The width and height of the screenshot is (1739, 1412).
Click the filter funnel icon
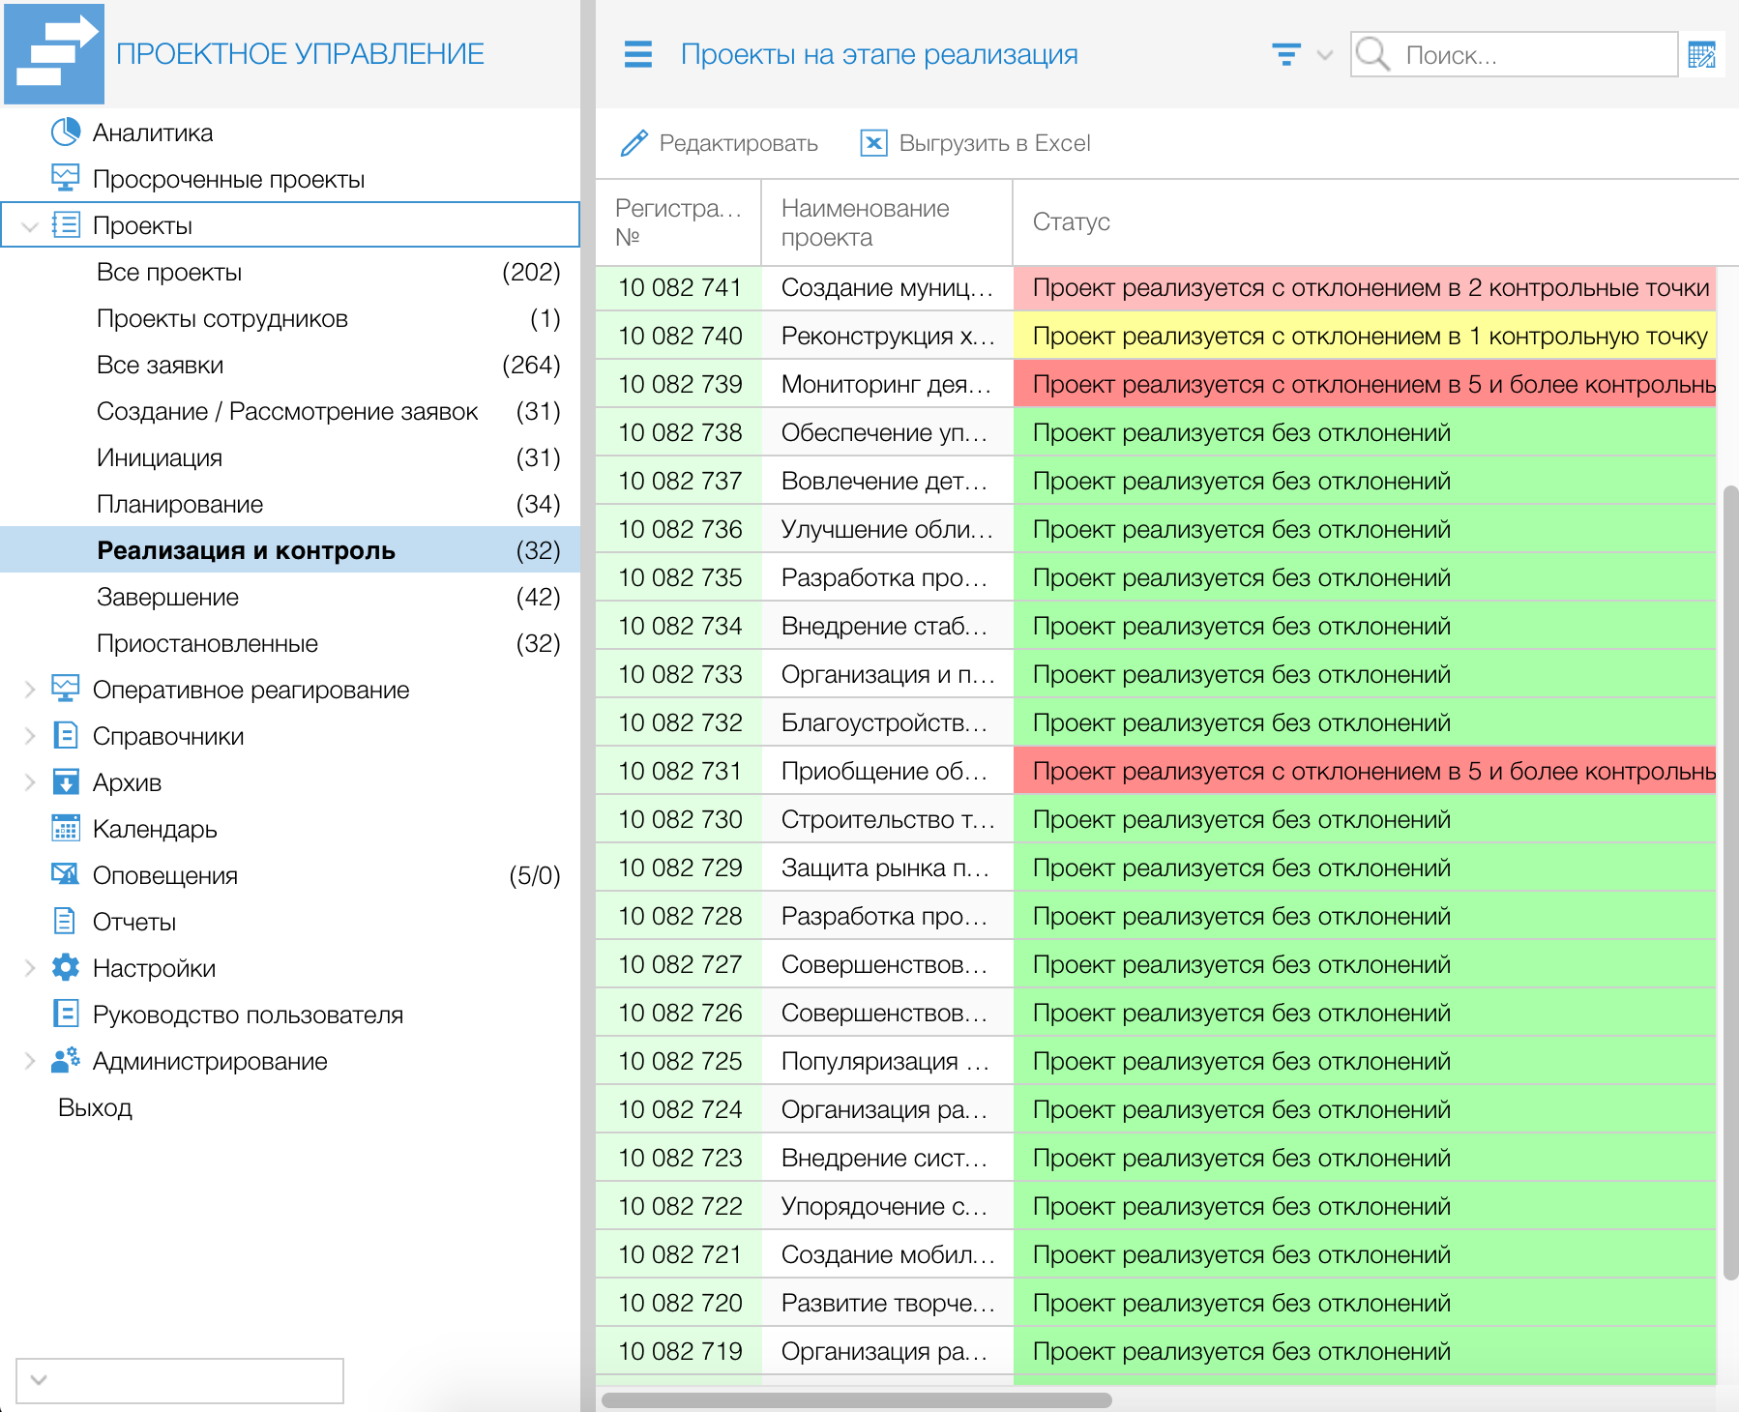pos(1285,54)
